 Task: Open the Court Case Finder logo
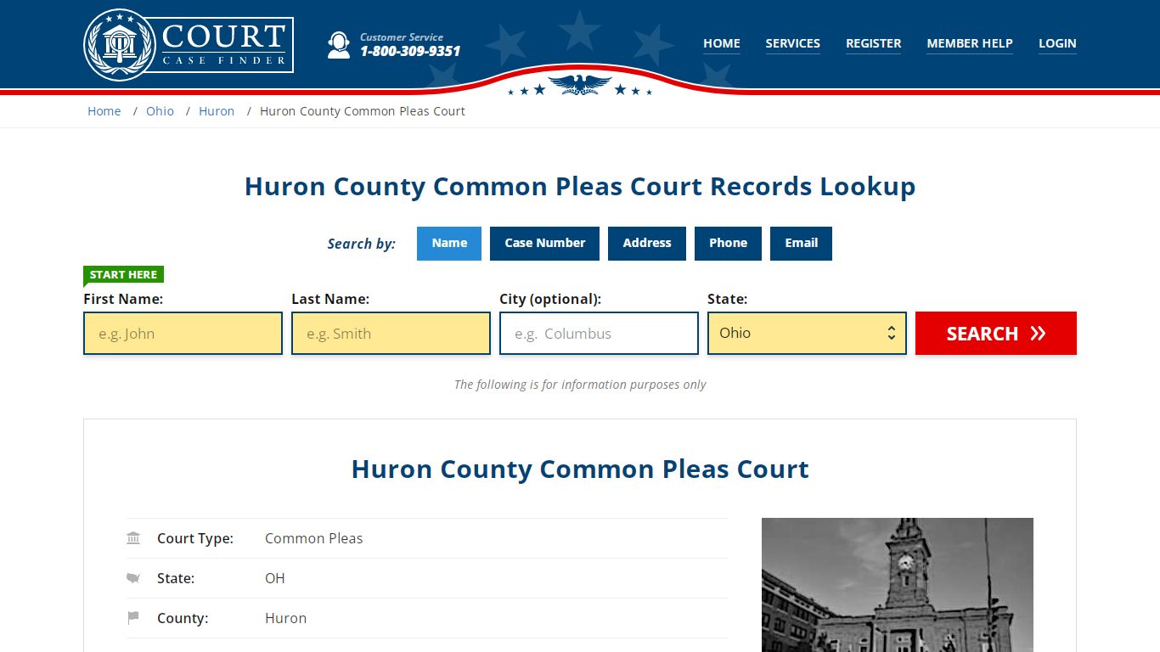pos(189,44)
